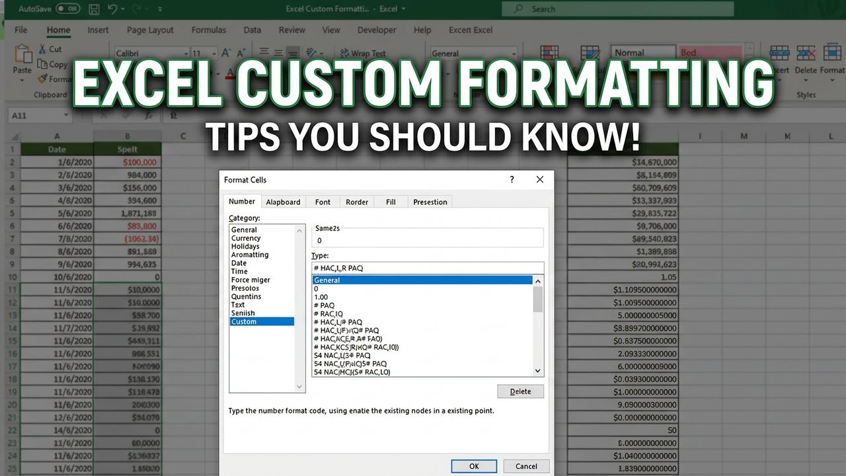
Task: Click the Delete cells icon in ribbon
Action: pos(806,53)
